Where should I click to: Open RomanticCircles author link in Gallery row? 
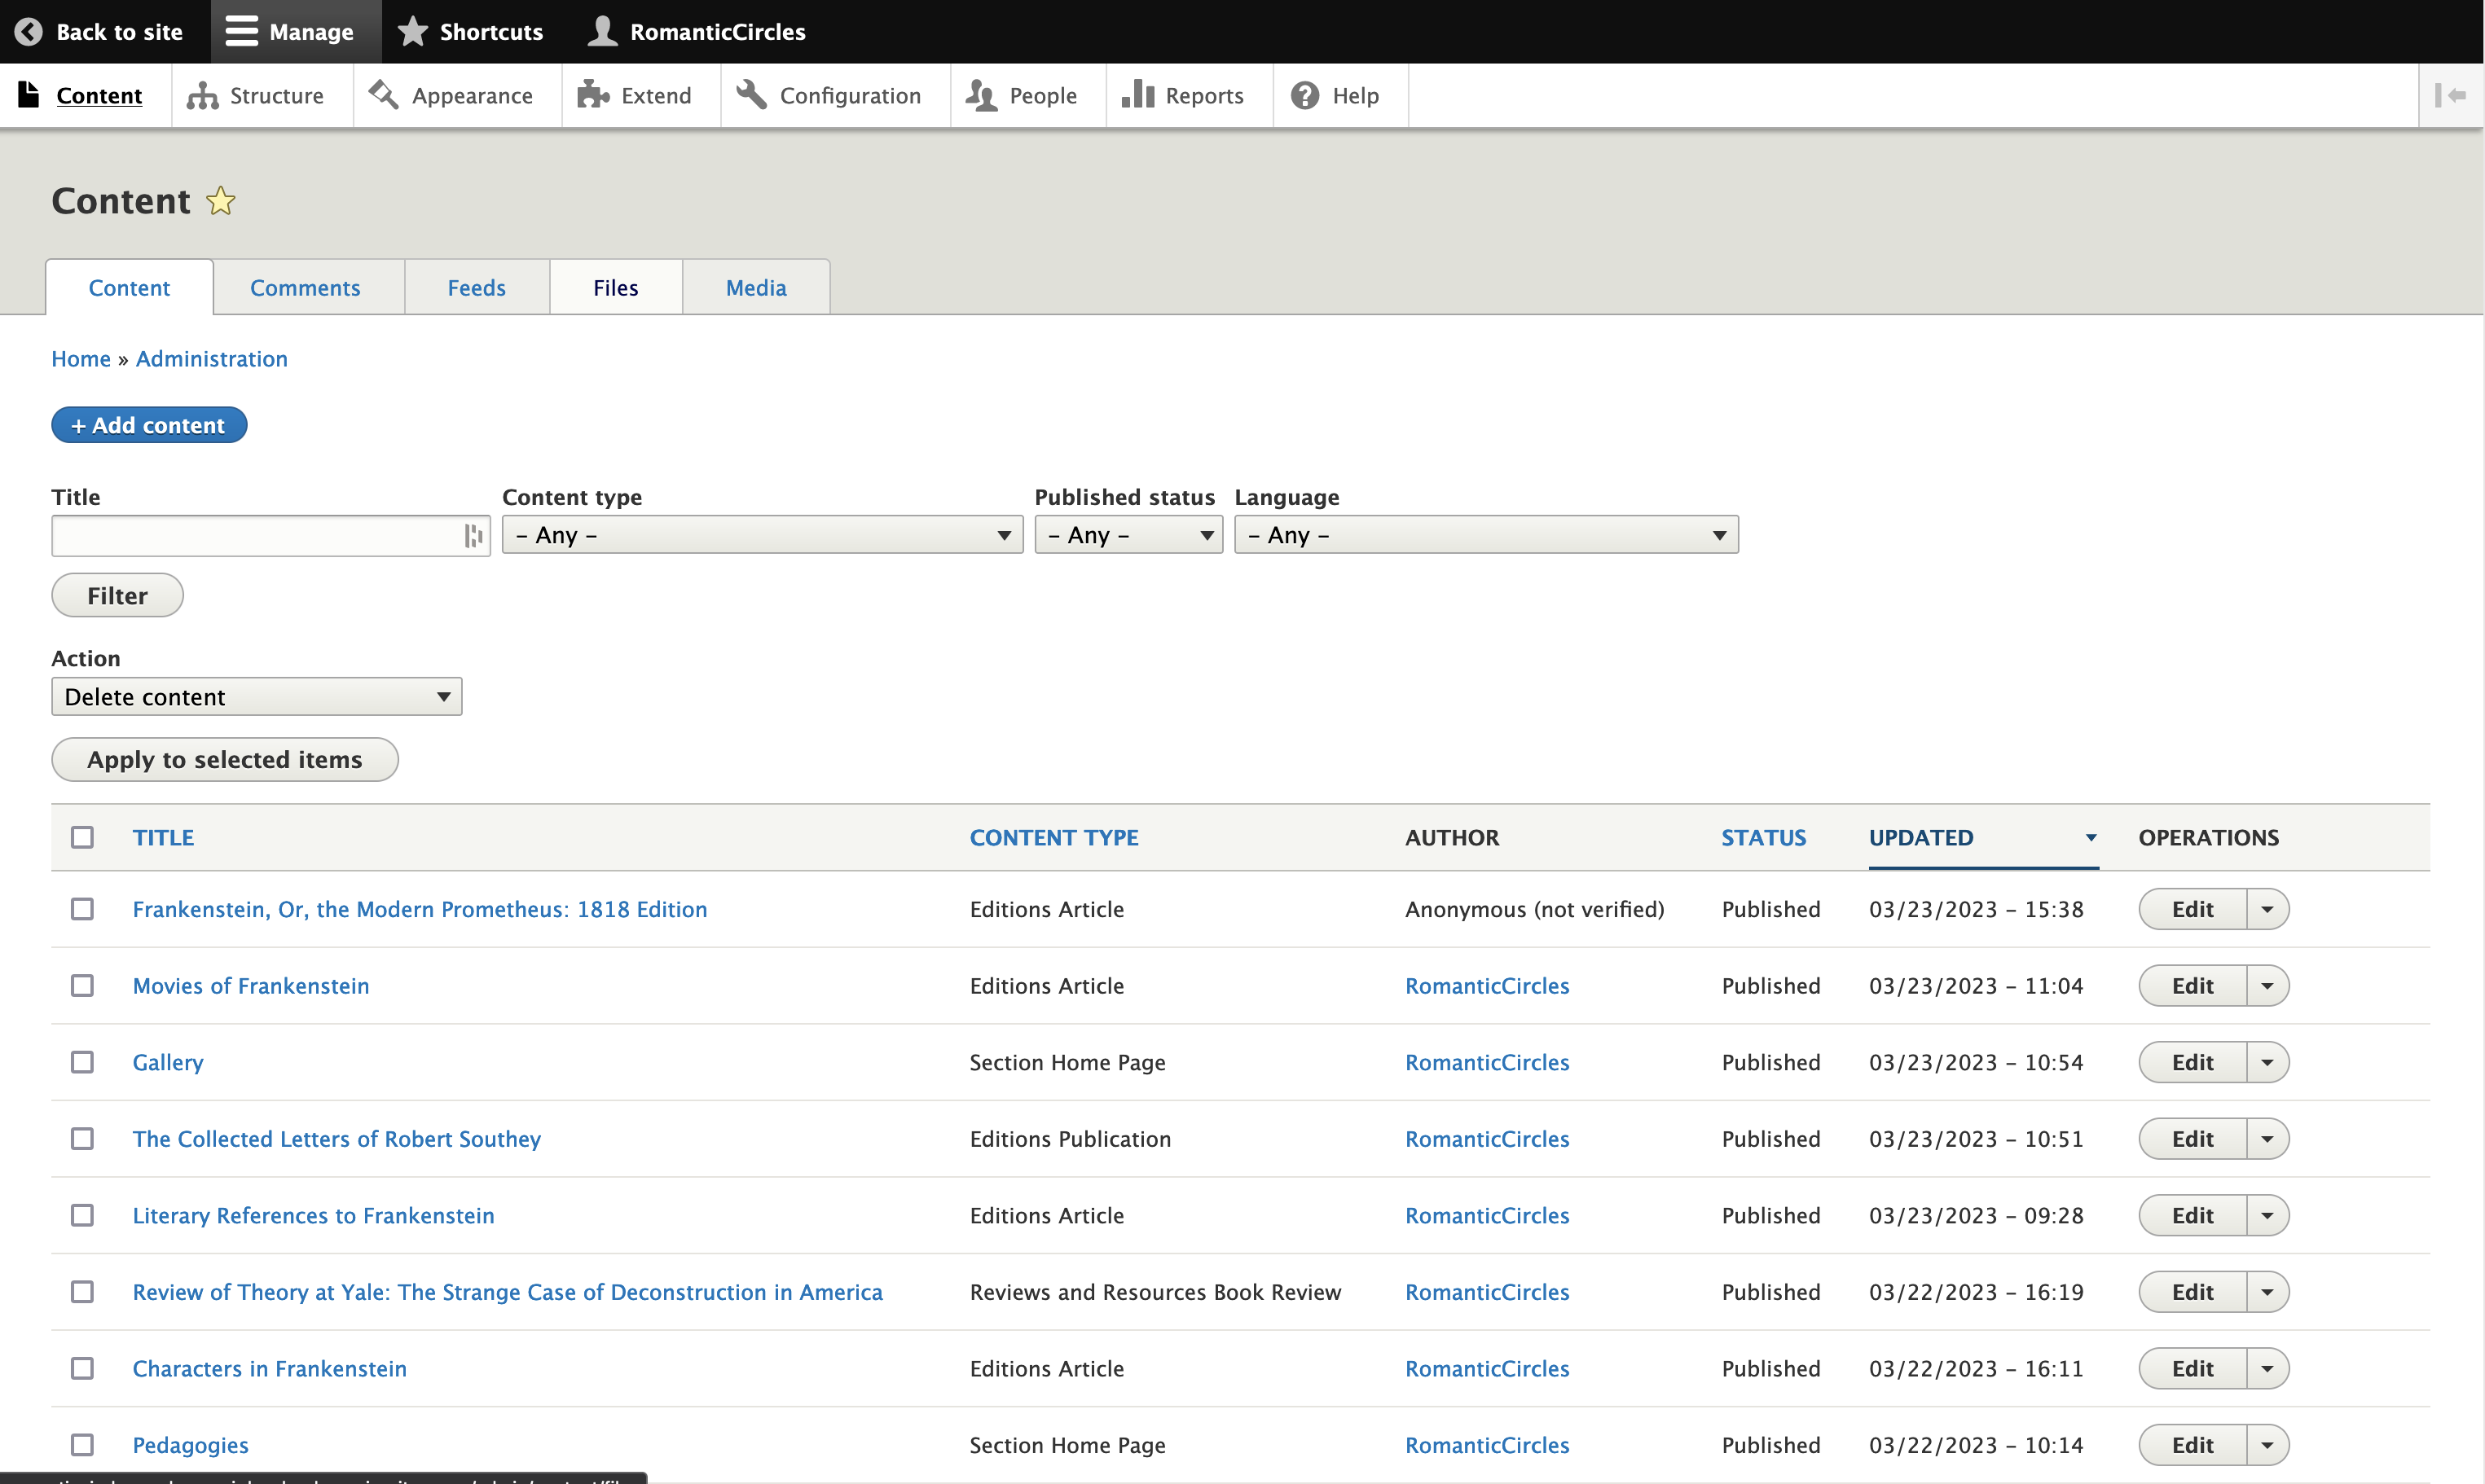click(x=1487, y=1062)
